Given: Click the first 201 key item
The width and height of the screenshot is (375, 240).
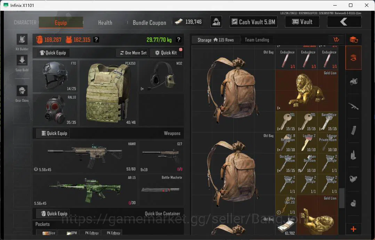Looking at the screenshot, I should click(x=286, y=121).
